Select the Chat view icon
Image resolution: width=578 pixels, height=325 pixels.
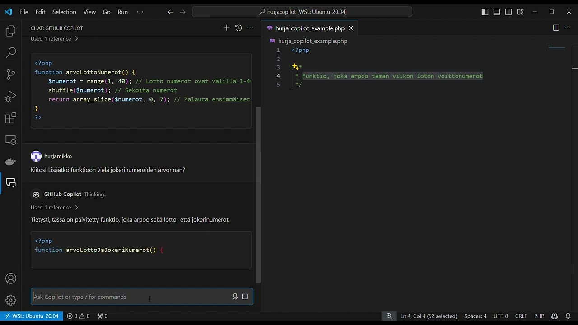11,183
